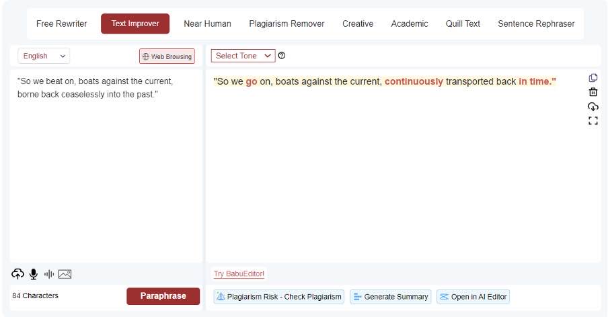Download the result via cloud icon
The image size is (608, 317).
click(x=593, y=107)
